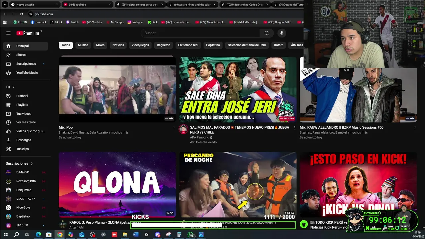This screenshot has width=425, height=239.
Task: Open the QLONA video thumbnail
Action: pyautogui.click(x=117, y=185)
